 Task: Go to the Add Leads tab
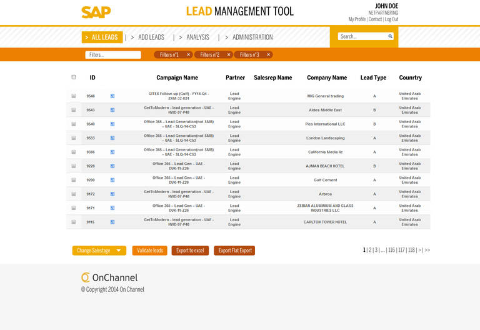151,37
